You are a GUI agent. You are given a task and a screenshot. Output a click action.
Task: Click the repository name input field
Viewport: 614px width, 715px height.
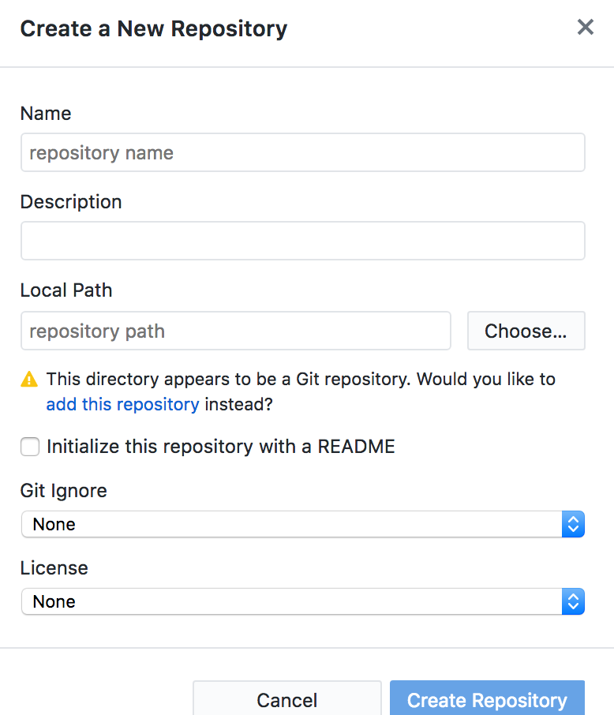coord(303,153)
